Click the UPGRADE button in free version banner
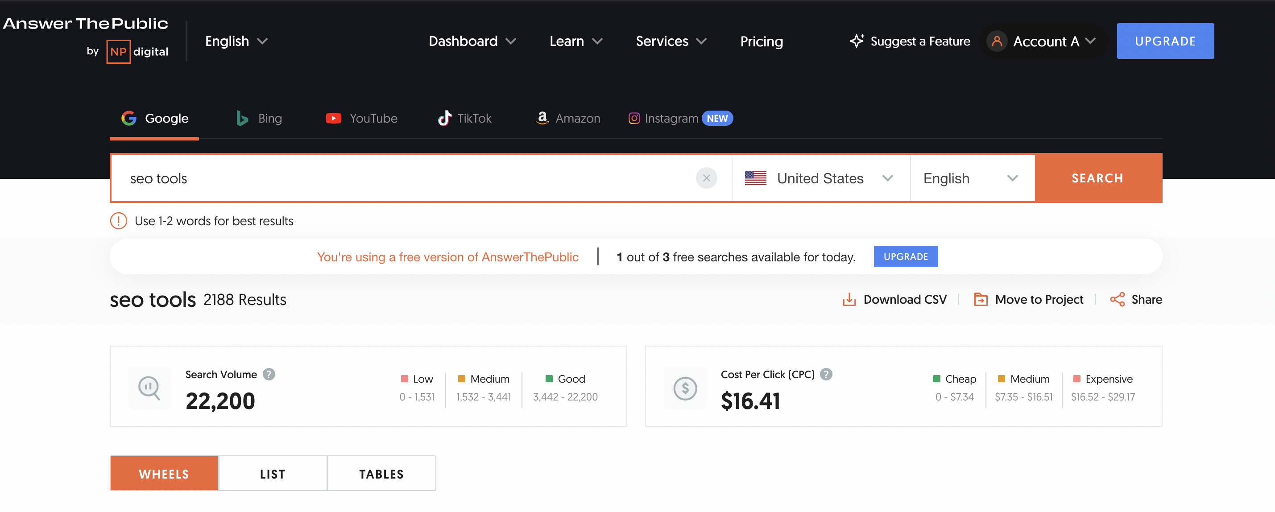The width and height of the screenshot is (1275, 512). [905, 256]
